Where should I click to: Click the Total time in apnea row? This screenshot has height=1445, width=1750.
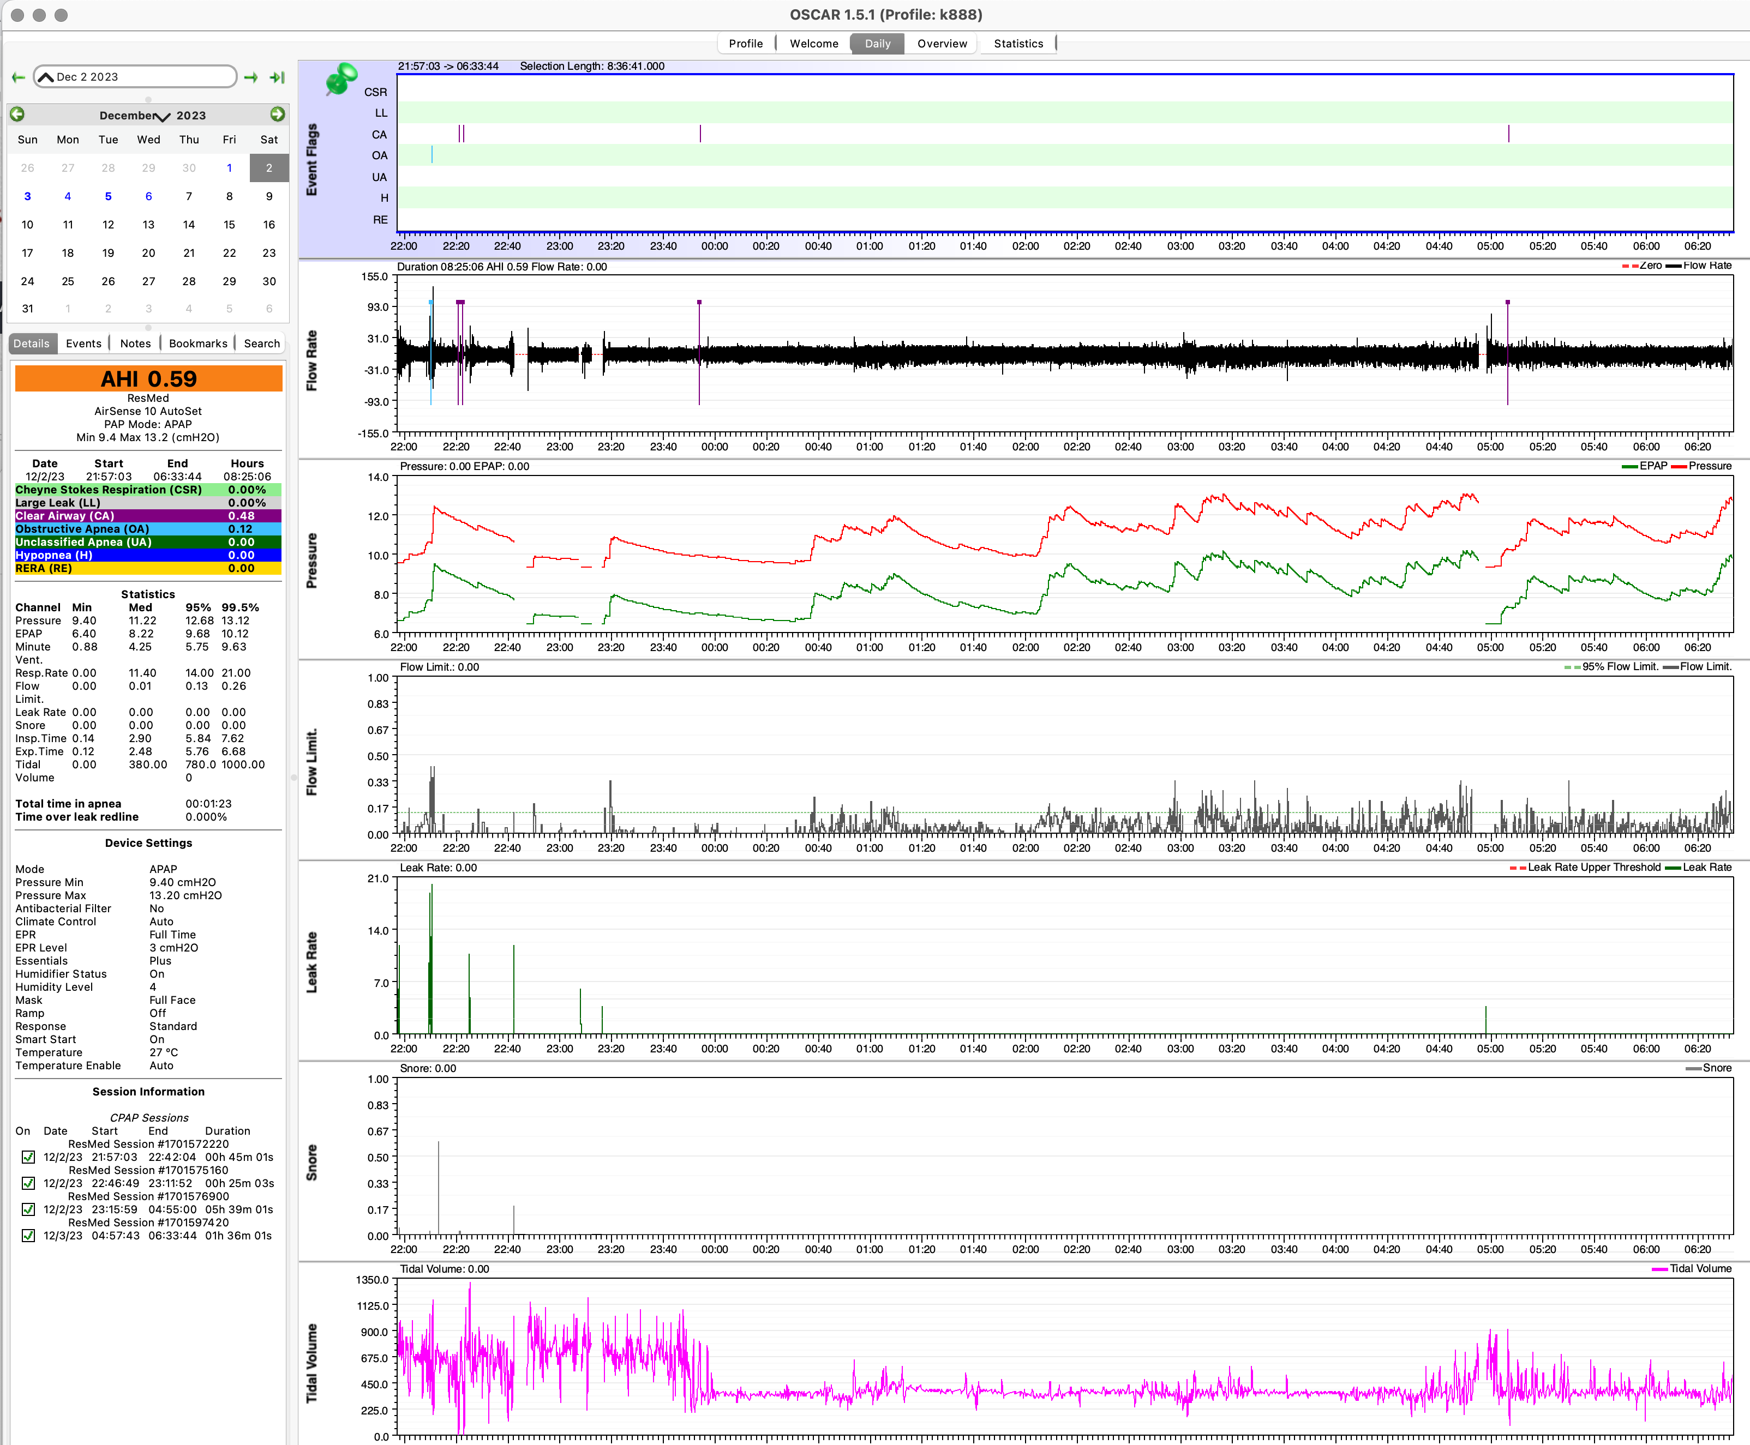[x=148, y=804]
